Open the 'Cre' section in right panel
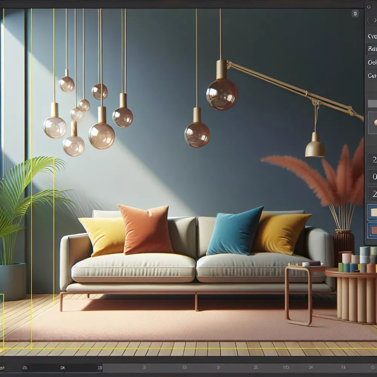Screen dimensions: 377x377 pos(372,37)
